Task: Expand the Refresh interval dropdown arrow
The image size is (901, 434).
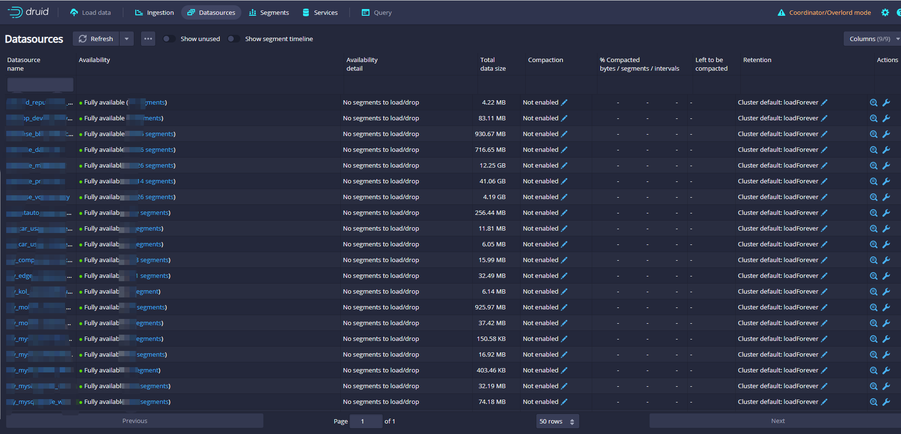Action: 127,39
